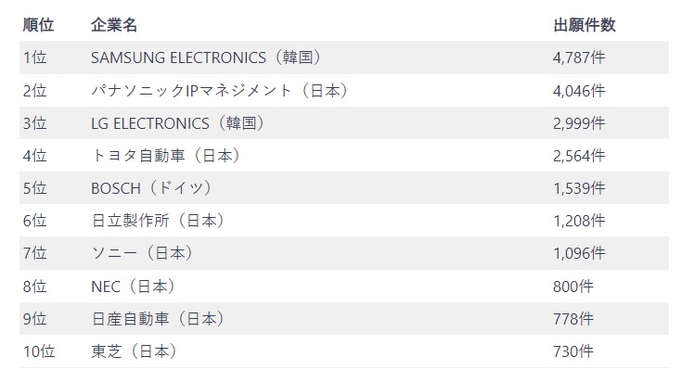Select the 1位 rank cell
This screenshot has height=370, width=682.
pyautogui.click(x=35, y=57)
